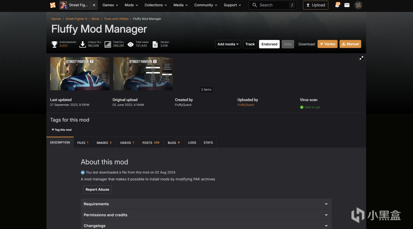Open the first Street Fighter screenshot
Screen dimensions: 413x229
80,74
